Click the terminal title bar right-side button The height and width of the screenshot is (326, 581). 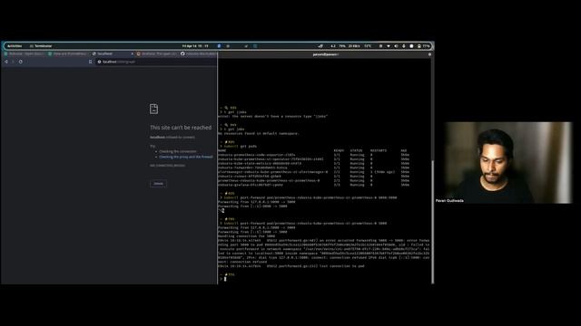429,54
